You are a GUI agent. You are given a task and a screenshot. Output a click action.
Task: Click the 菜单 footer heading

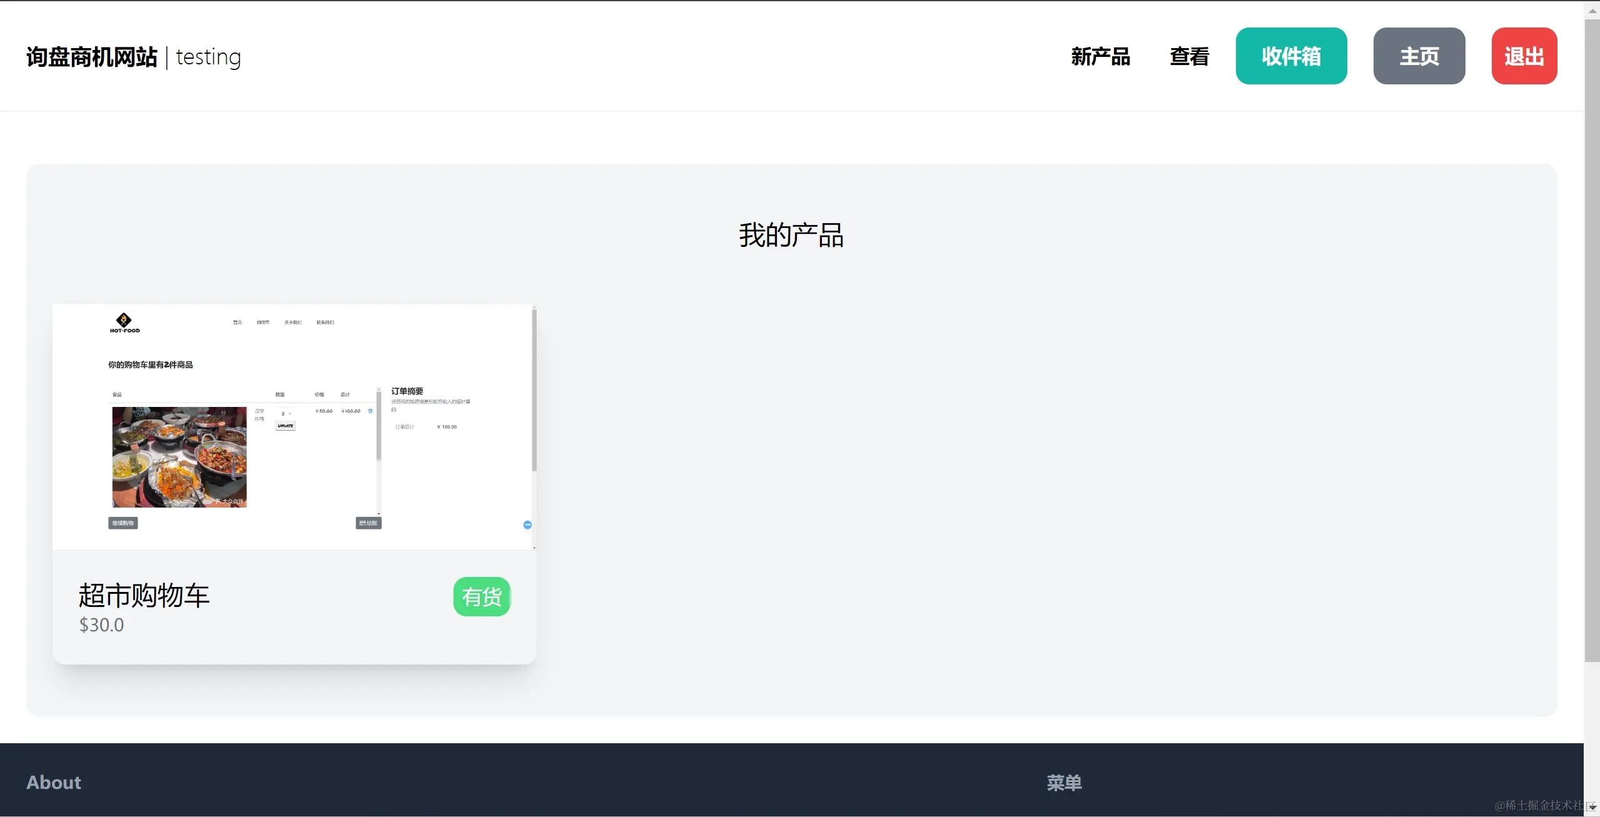(x=1064, y=783)
